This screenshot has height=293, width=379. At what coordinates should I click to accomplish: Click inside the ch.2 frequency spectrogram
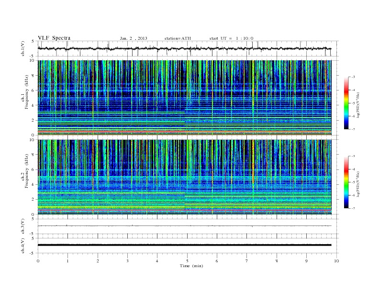(x=185, y=177)
